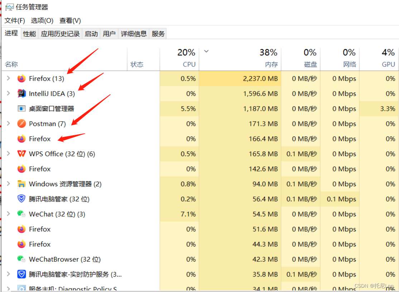Sort by the CPU column header
Image resolution: width=399 pixels, height=292 pixels.
[x=179, y=59]
